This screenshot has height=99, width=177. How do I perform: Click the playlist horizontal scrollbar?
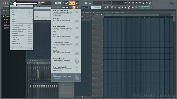(x=132, y=15)
